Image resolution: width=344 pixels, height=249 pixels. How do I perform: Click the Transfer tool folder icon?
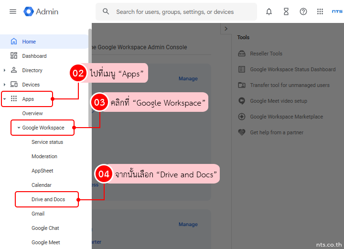click(x=242, y=85)
